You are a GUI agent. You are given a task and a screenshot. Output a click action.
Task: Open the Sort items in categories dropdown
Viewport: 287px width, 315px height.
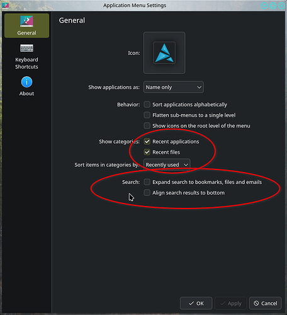(x=167, y=164)
